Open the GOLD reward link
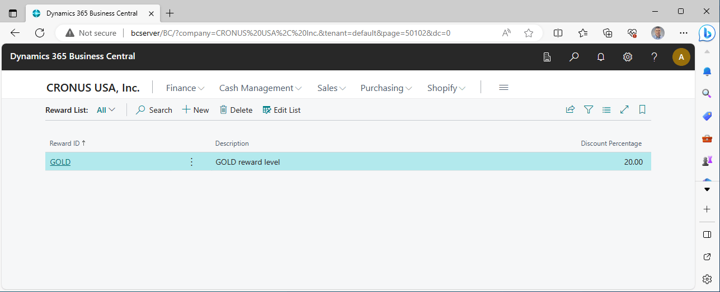Image resolution: width=720 pixels, height=292 pixels. [60, 162]
